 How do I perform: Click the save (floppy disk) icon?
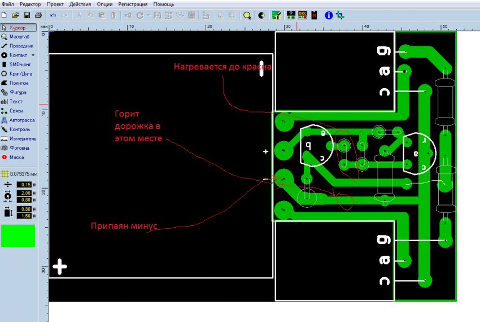(27, 15)
